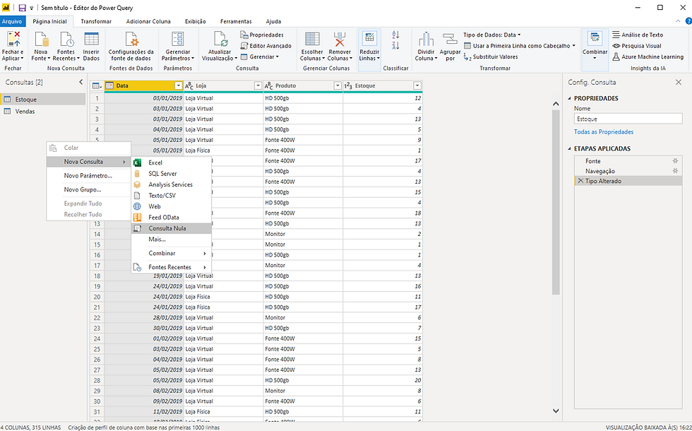Open the Loja column filter dropdown
692x431 pixels.
(258, 85)
